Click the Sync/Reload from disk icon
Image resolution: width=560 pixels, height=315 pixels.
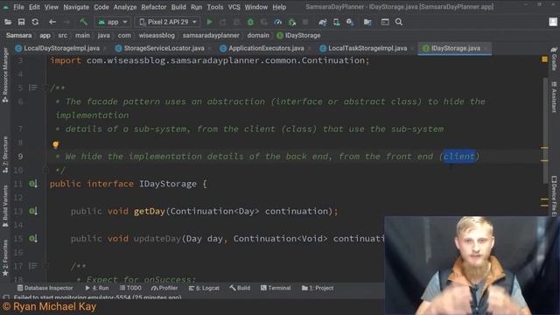tap(35, 22)
